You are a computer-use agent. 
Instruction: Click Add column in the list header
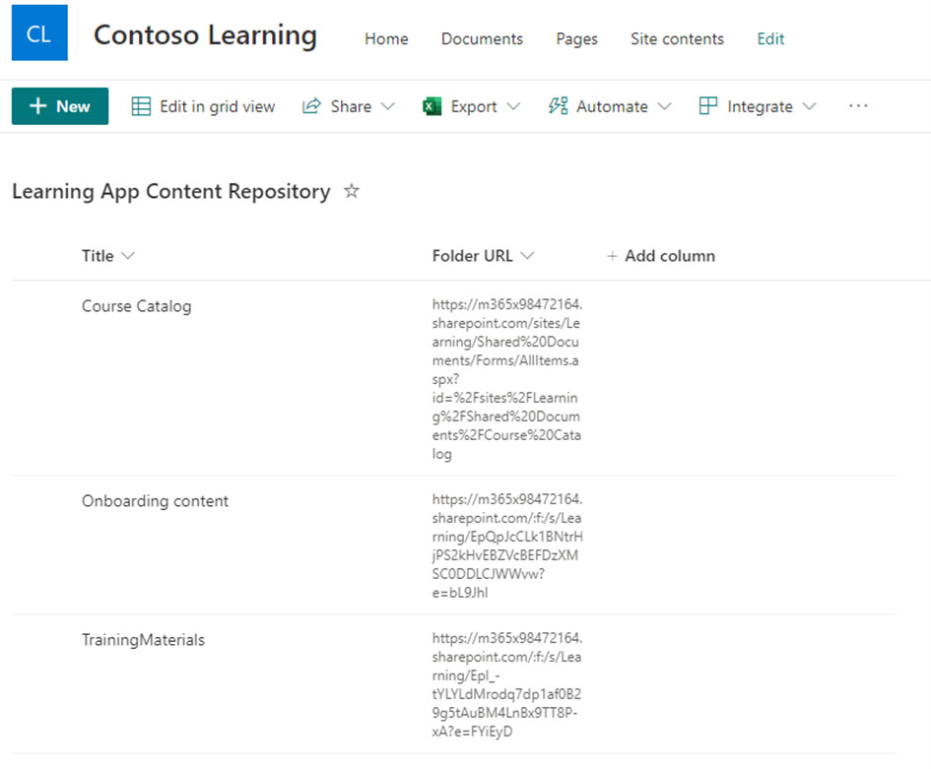tap(660, 256)
